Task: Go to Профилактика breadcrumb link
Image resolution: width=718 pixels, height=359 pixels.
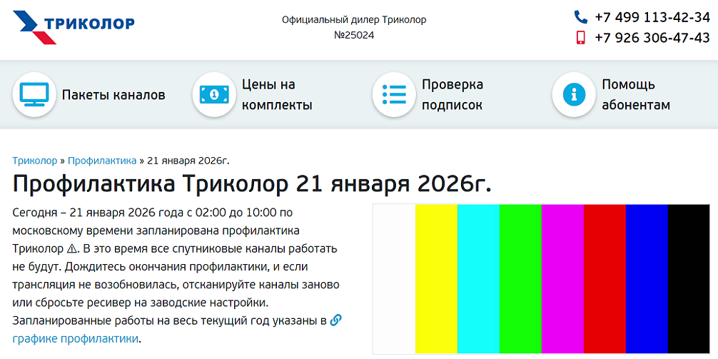Action: click(x=102, y=161)
